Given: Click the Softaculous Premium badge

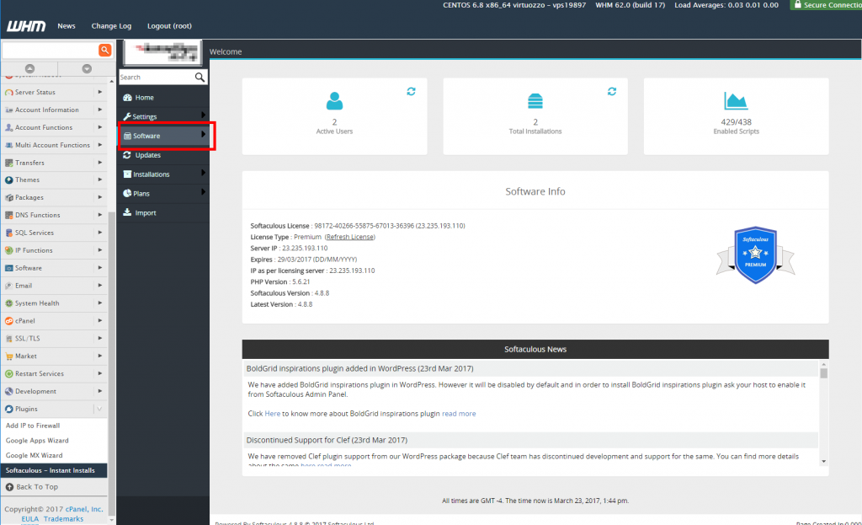Looking at the screenshot, I should coord(755,254).
